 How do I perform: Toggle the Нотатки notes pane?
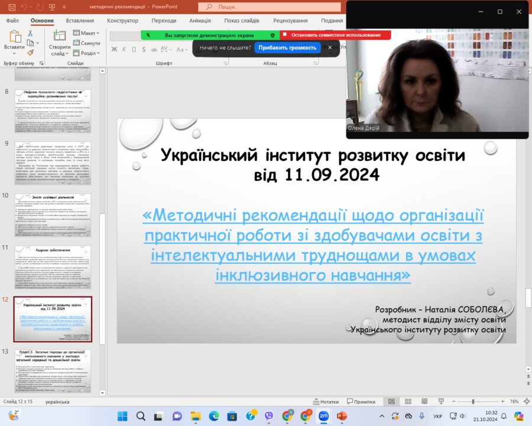tap(326, 402)
